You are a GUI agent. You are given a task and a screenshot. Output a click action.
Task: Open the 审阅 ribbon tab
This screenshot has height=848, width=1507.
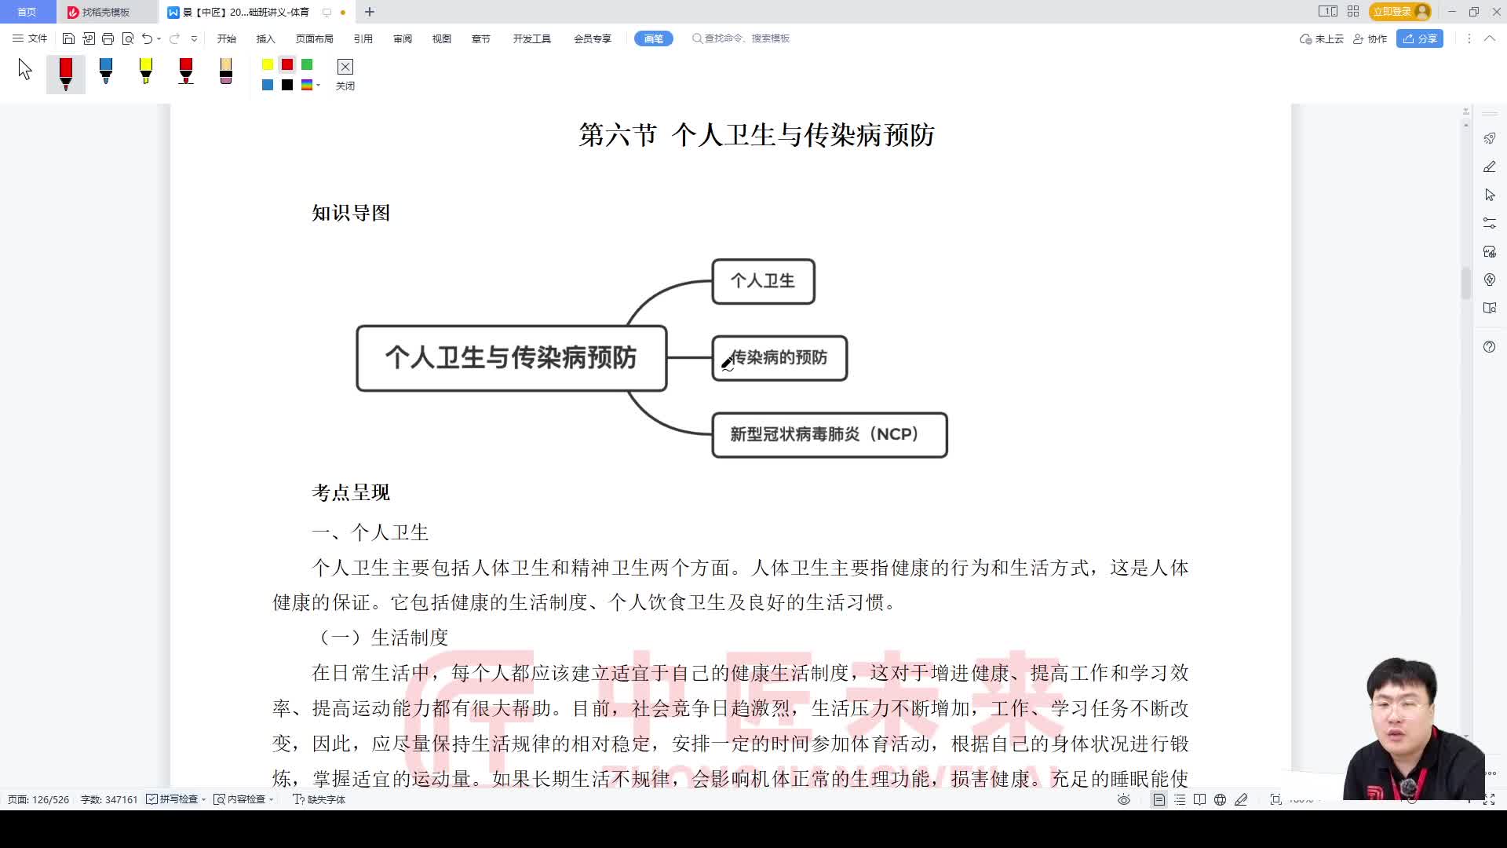[403, 38]
